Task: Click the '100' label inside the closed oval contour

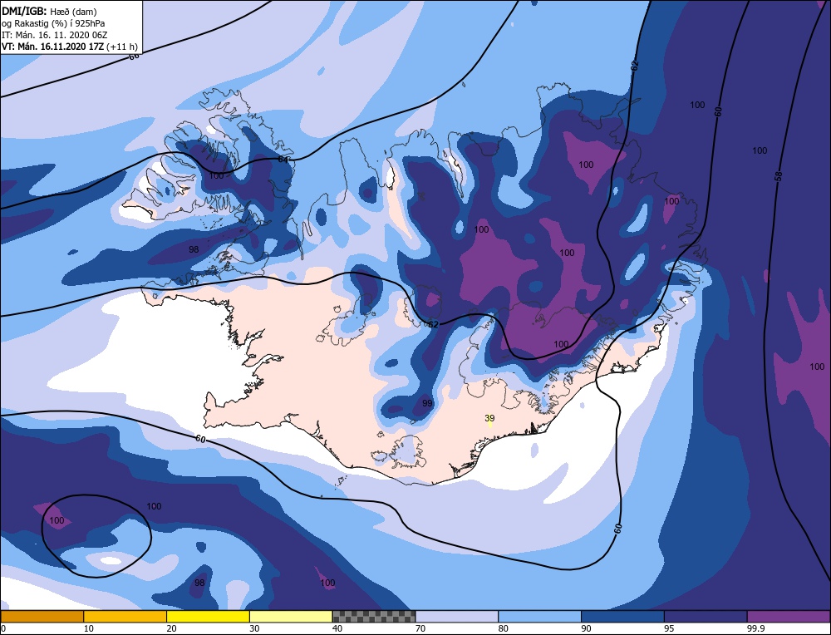Action: click(57, 520)
